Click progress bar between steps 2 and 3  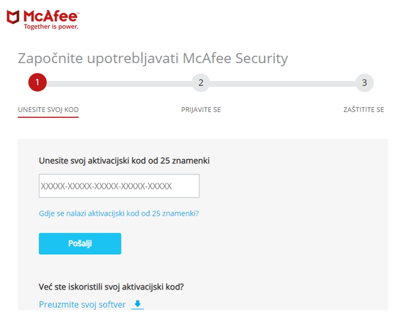pos(283,84)
